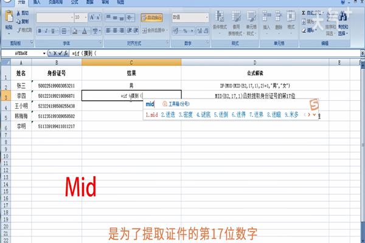This screenshot has height=243, width=365.
Task: Apply fill color paint bucket
Action: click(75, 31)
